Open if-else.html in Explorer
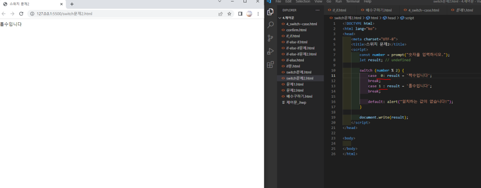The width and height of the screenshot is (481, 188). pyautogui.click(x=301, y=60)
